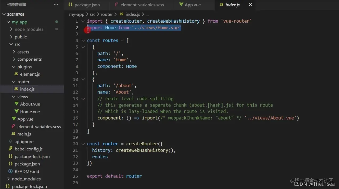Fold the About route object at line 10
The width and height of the screenshot is (339, 189).
[83, 79]
